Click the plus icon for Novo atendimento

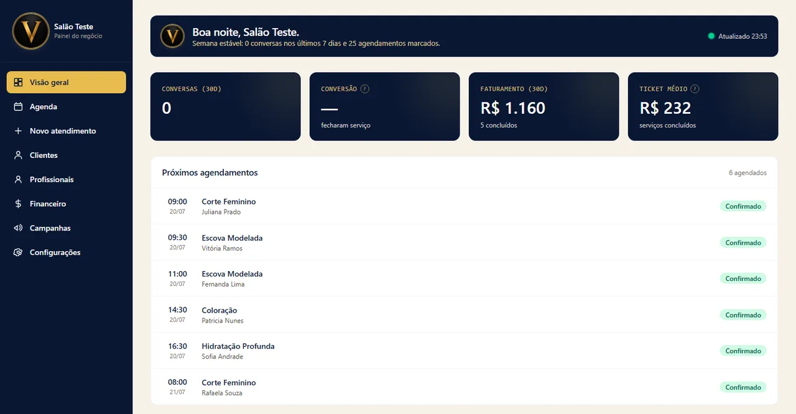click(18, 131)
